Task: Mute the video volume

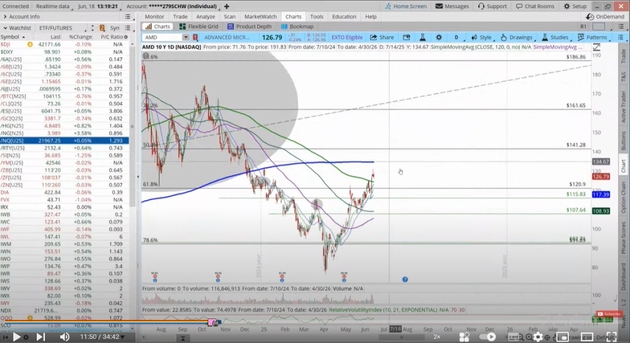Action: pos(64,337)
